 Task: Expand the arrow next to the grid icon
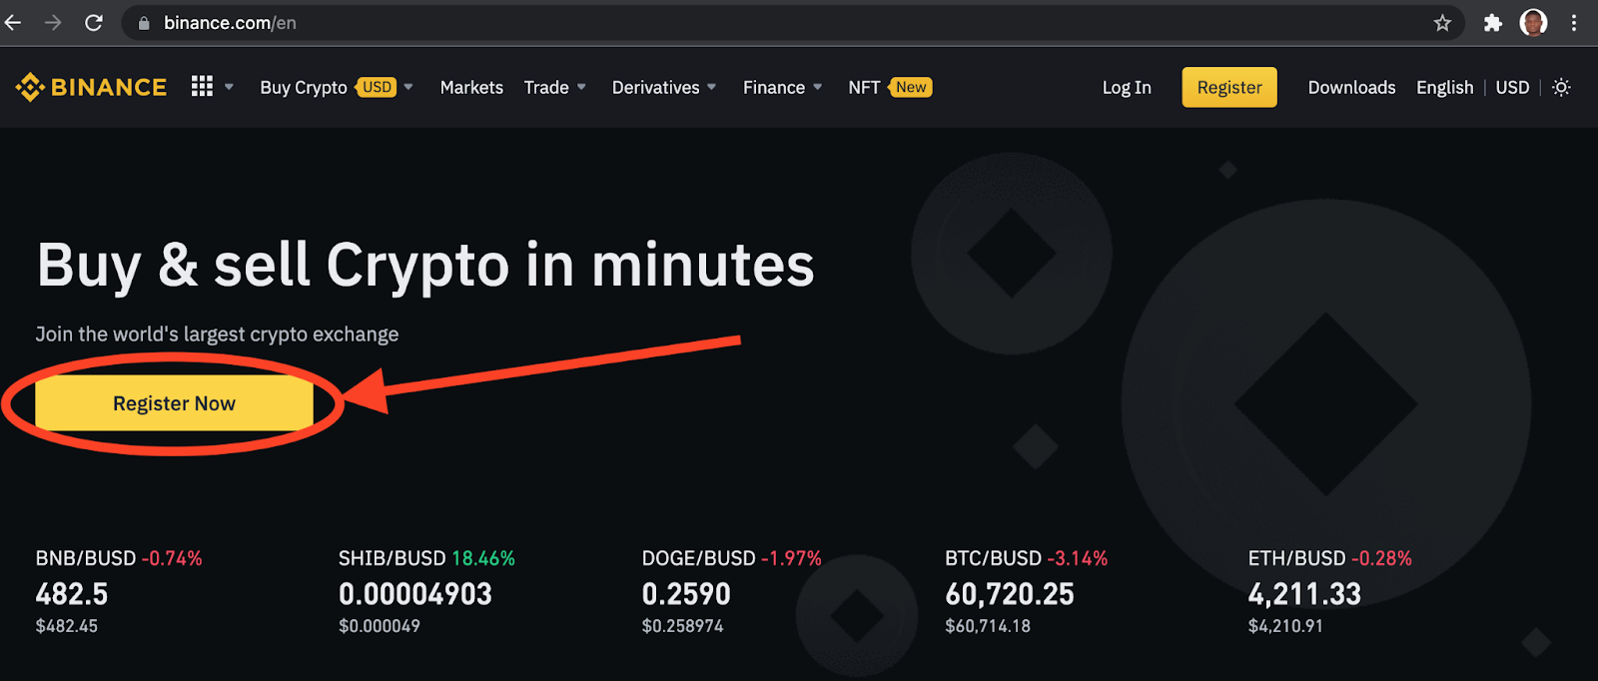pos(229,87)
